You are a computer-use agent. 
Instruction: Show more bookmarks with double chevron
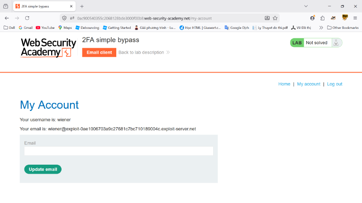click(x=321, y=28)
